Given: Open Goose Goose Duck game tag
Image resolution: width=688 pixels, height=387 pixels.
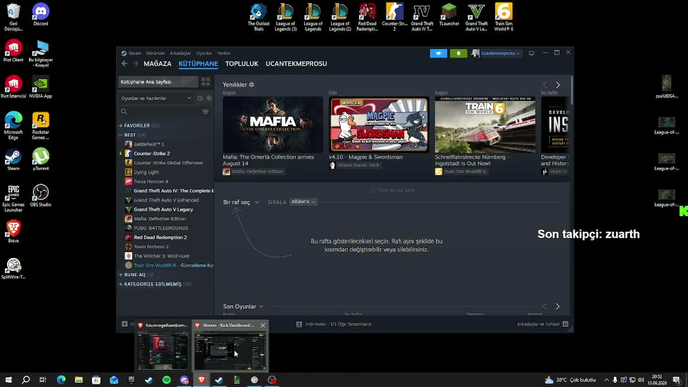Looking at the screenshot, I should click(x=355, y=165).
